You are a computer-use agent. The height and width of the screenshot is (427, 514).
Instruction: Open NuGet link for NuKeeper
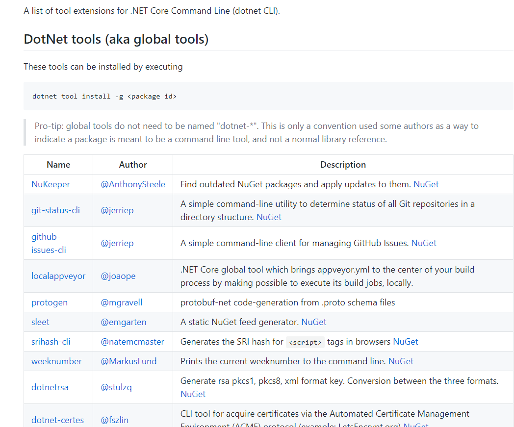[x=426, y=184]
